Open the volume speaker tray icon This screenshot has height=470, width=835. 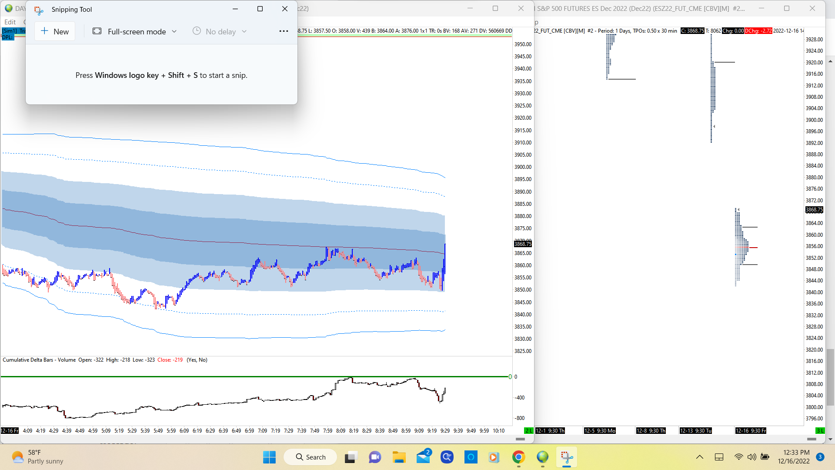(751, 457)
